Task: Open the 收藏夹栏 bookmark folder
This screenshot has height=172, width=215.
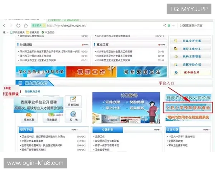Action: (33, 32)
